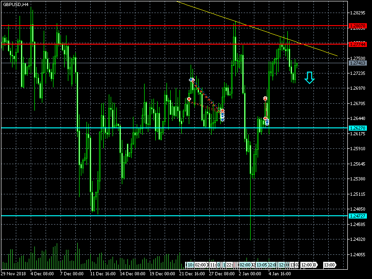Click the white 13:00 event label
Viewport: 372px width, 279px height.
pos(329,265)
